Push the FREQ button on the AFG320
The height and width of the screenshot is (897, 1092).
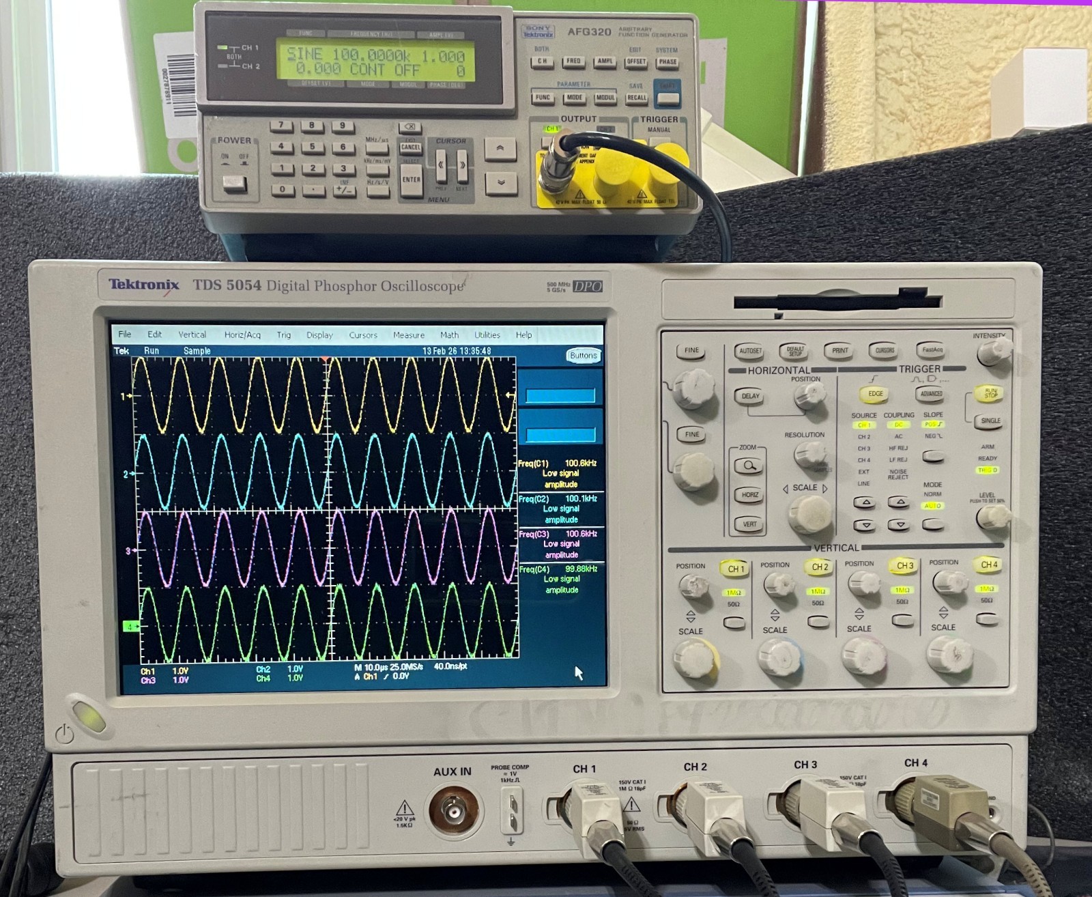(x=573, y=61)
